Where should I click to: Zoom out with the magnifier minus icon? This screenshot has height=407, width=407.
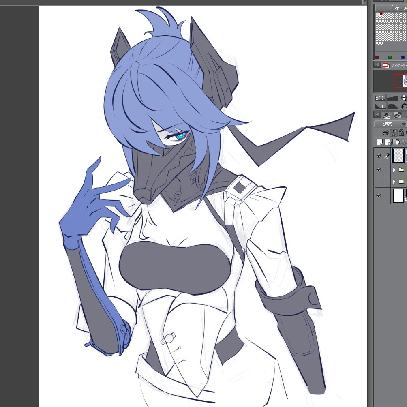[404, 98]
